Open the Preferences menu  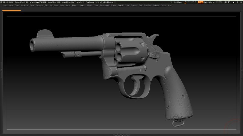(104, 5)
